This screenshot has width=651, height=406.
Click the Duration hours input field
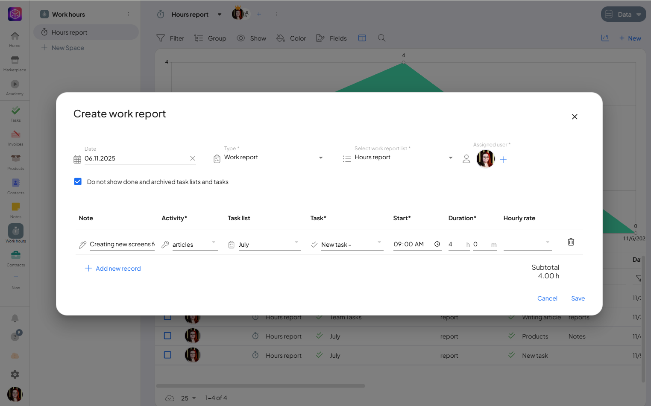click(455, 245)
